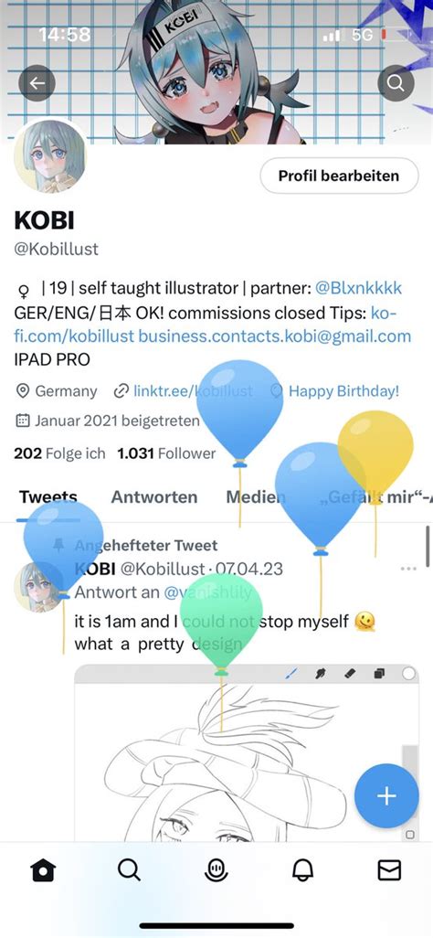Viewport: 433px width, 938px height.
Task: Click the Profil bearbeiten button
Action: click(x=339, y=176)
